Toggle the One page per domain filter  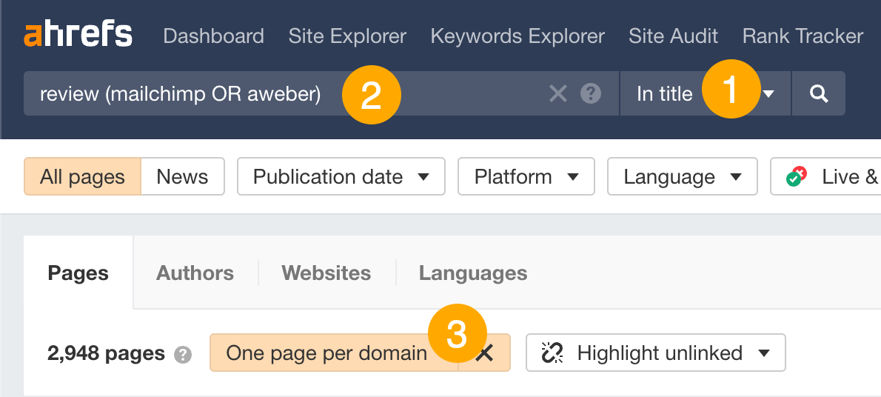coord(326,353)
